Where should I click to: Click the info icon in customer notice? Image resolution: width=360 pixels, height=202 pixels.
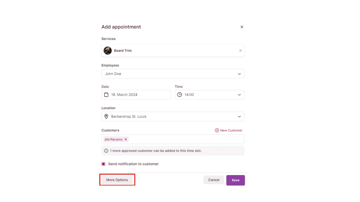[x=106, y=151]
